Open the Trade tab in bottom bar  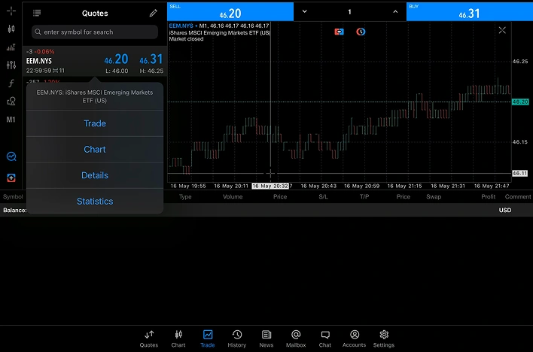point(207,338)
